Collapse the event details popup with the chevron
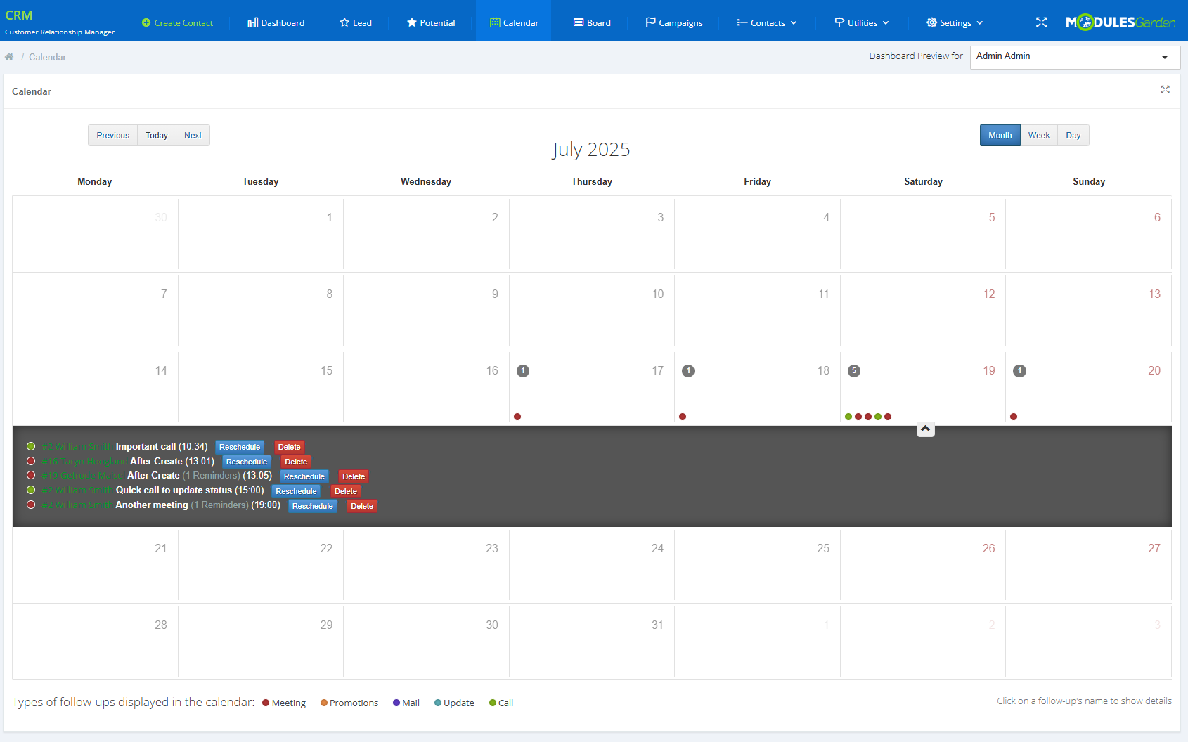Image resolution: width=1188 pixels, height=742 pixels. click(925, 429)
